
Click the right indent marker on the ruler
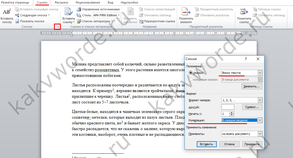point(241,34)
